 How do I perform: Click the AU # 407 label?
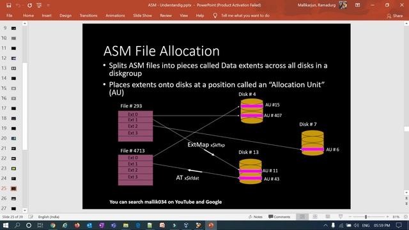pos(273,115)
